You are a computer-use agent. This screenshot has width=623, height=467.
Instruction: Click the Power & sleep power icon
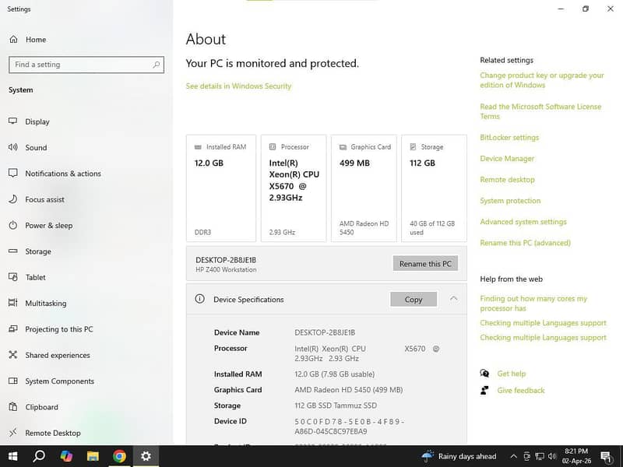[12, 225]
